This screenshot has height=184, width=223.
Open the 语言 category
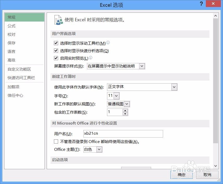pos(24,51)
